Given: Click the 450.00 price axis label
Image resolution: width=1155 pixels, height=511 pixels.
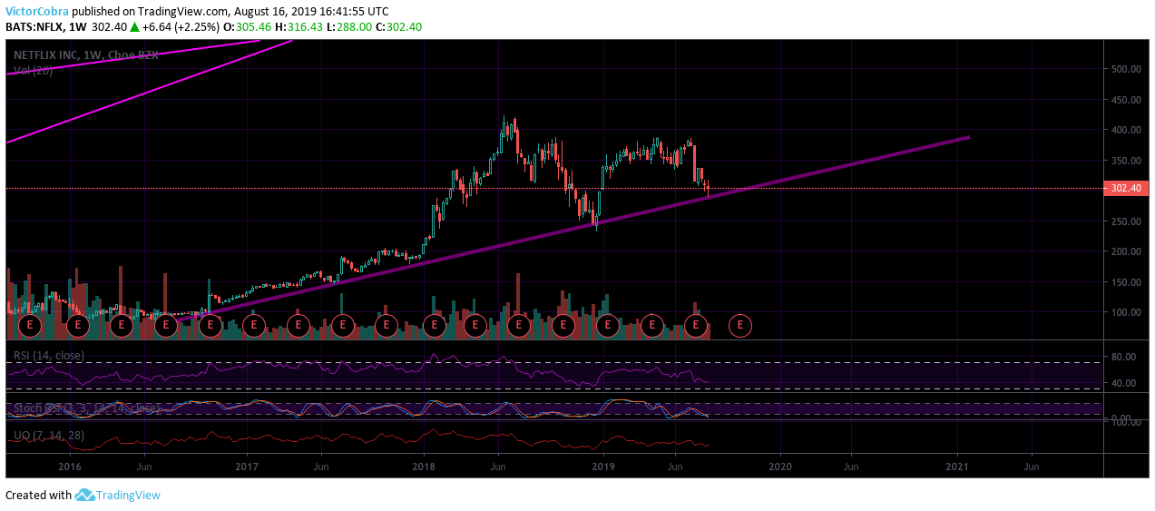Looking at the screenshot, I should 1128,100.
